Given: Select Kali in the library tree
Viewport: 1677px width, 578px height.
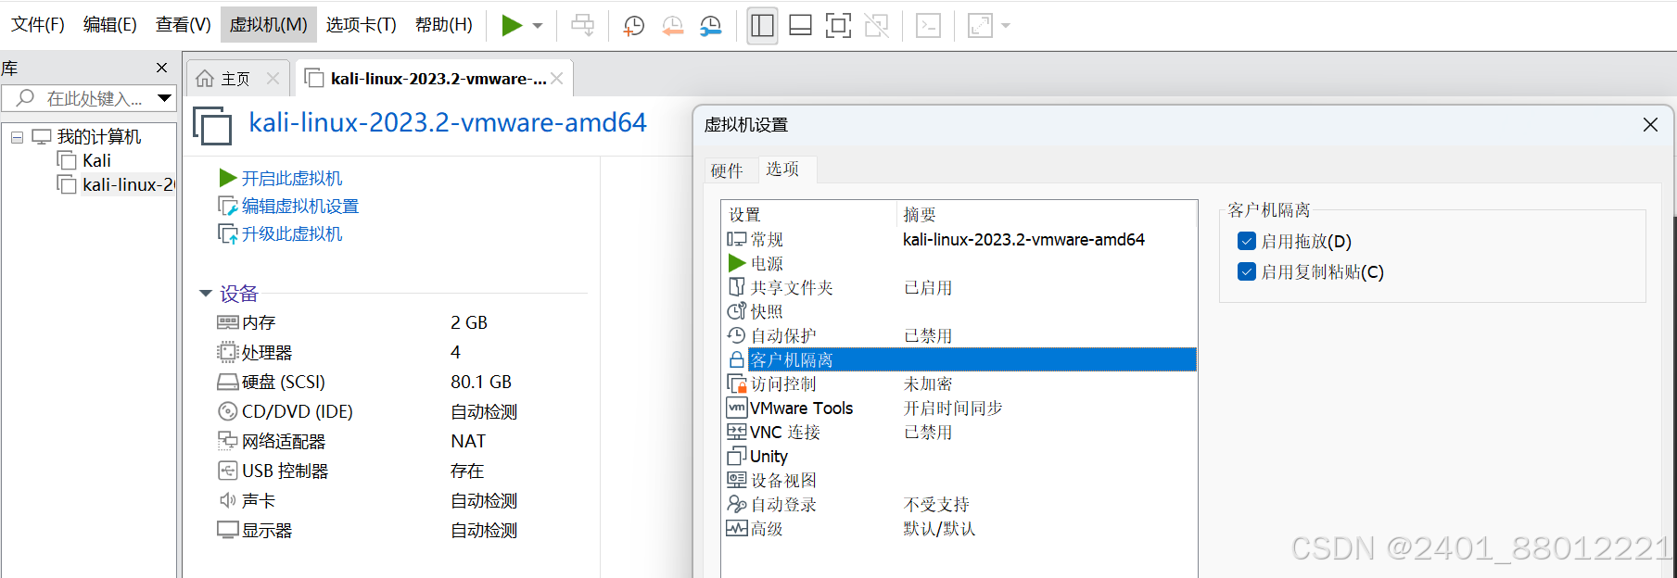Looking at the screenshot, I should 96,161.
